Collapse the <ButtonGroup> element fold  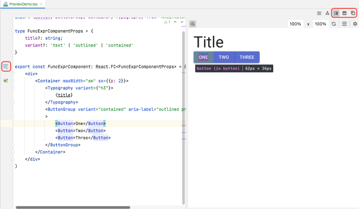point(13,117)
